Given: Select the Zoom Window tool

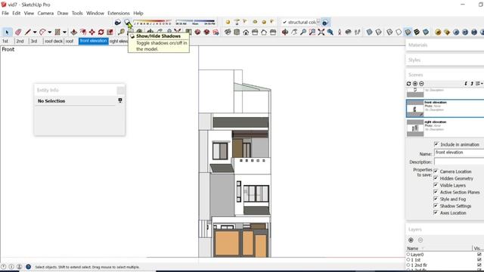Looking at the screenshot, I should [x=312, y=32].
